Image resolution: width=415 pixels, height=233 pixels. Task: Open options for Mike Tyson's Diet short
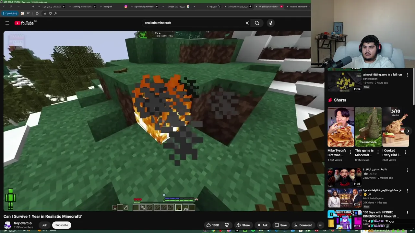[x=350, y=152]
